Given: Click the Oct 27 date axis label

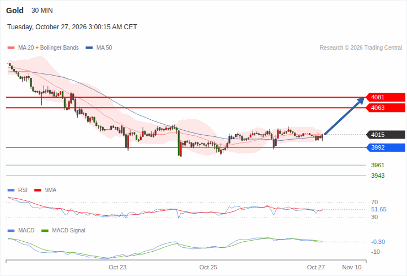Looking at the screenshot, I should [316, 267].
